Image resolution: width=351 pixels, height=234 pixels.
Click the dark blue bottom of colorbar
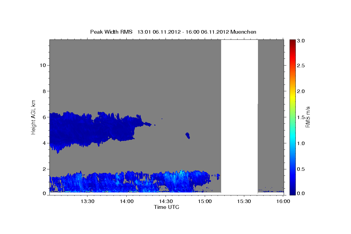pos(292,193)
